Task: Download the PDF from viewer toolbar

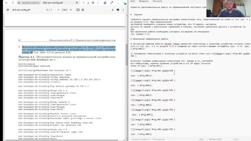Action: [x=113, y=10]
